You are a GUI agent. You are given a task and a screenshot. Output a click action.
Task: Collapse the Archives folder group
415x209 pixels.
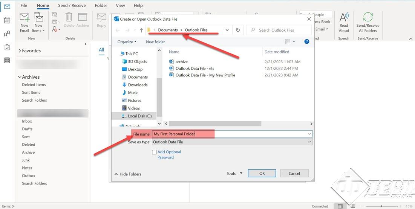20,77
